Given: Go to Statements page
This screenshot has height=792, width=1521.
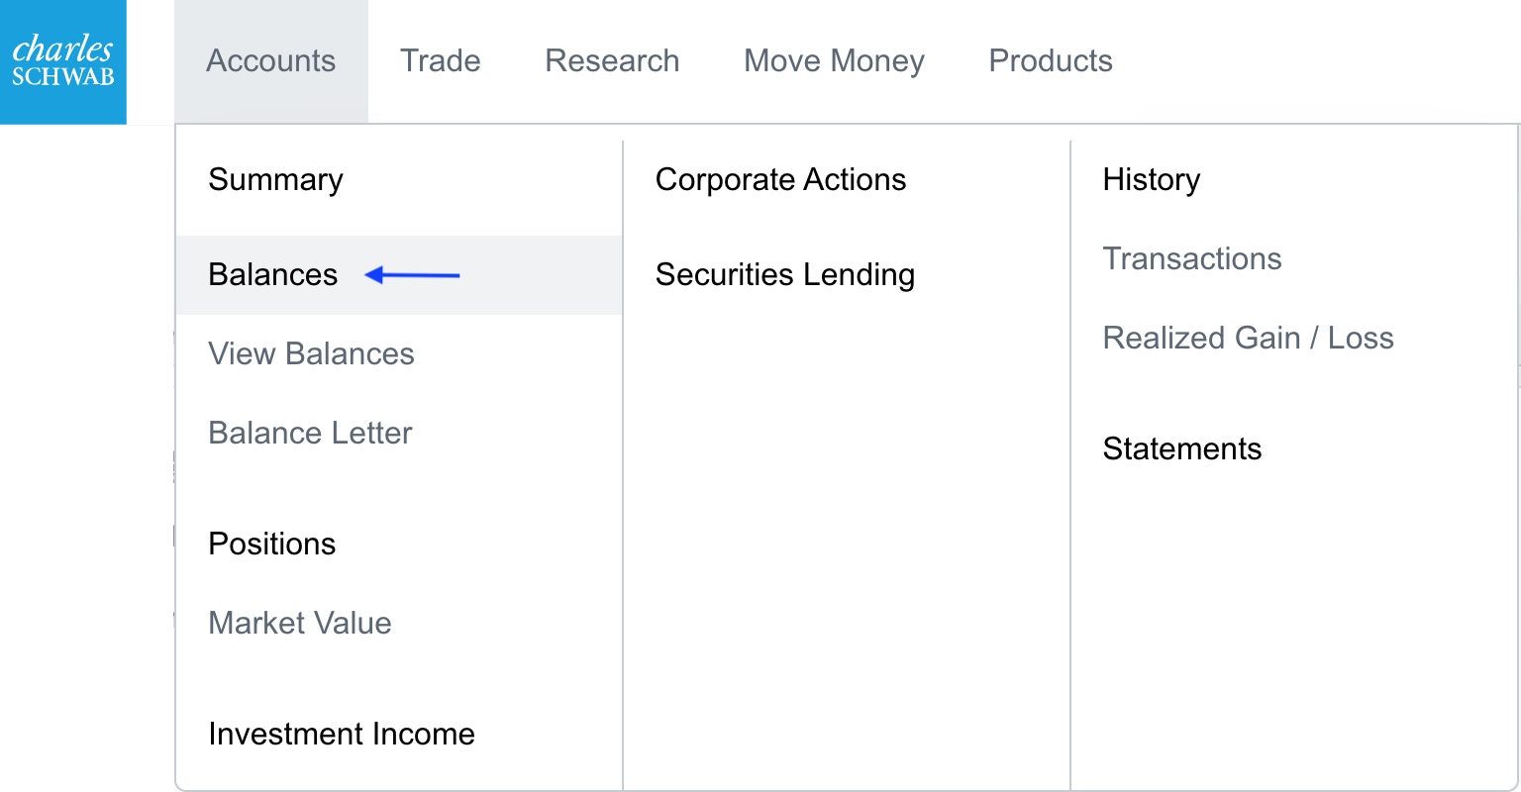Looking at the screenshot, I should coord(1181,449).
